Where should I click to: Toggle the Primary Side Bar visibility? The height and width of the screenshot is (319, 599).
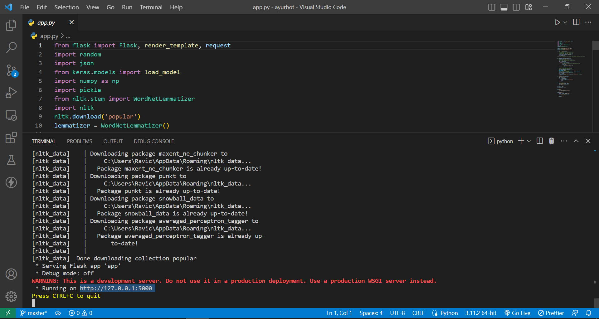point(492,7)
